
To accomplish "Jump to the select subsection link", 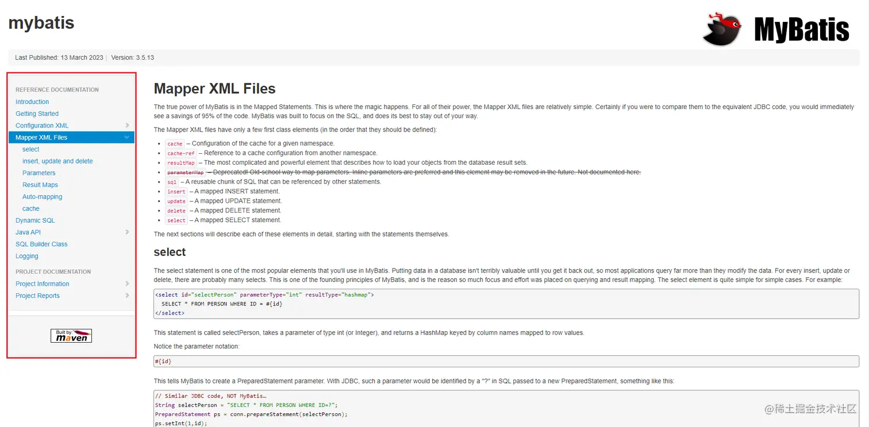I will [31, 149].
